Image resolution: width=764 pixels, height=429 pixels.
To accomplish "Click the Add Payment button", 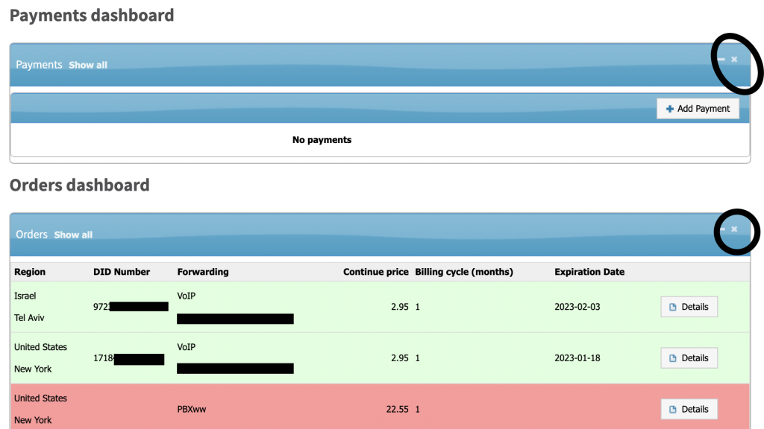I will point(698,109).
